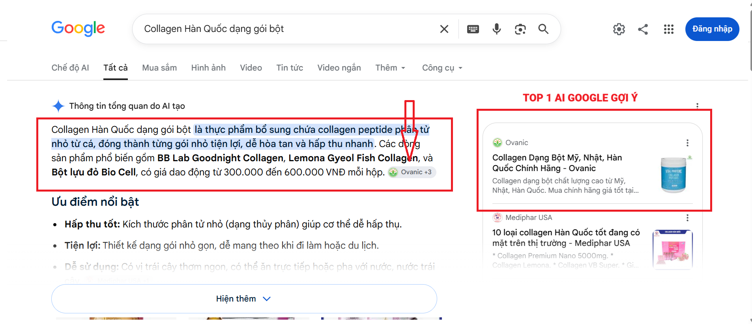
Task: Search by image with the camera lens icon
Action: [x=520, y=29]
